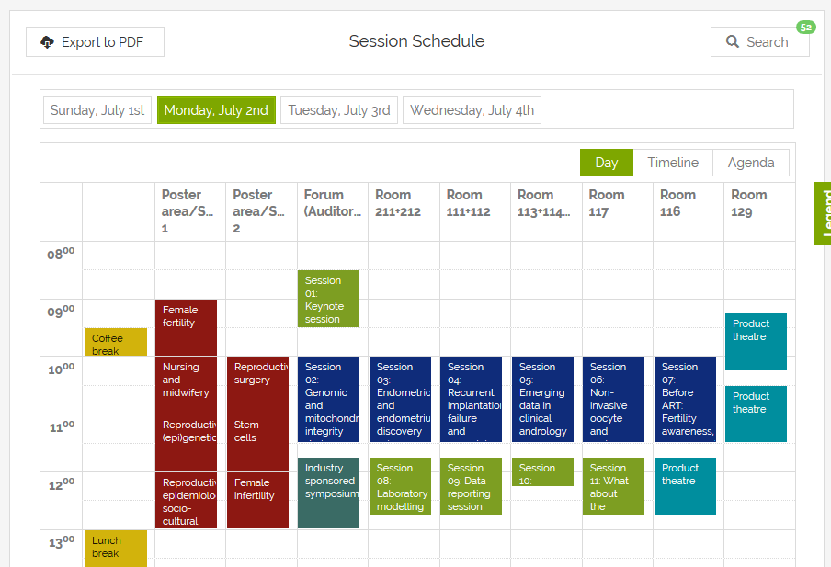Select Monday, July 2nd tab
Viewport: 831px width, 567px height.
coord(216,110)
